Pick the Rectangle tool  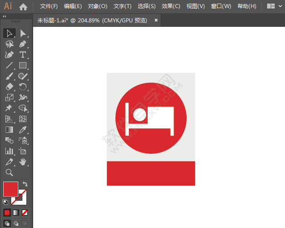pos(23,65)
